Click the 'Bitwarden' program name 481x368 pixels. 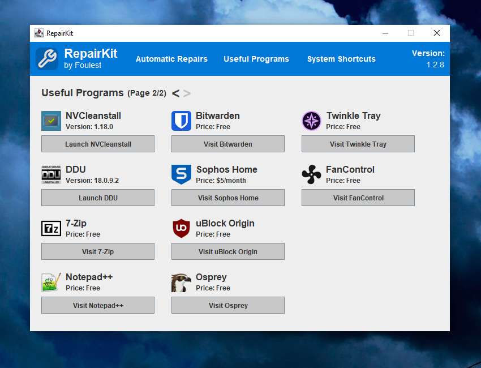218,115
